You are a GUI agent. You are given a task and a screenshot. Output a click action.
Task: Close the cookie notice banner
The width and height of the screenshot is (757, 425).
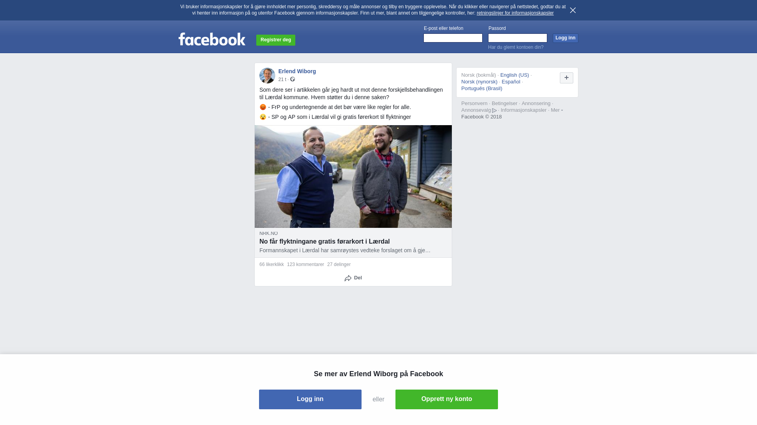click(x=573, y=10)
